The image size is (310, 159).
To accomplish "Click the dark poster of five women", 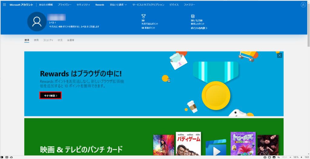I will pos(268,145).
